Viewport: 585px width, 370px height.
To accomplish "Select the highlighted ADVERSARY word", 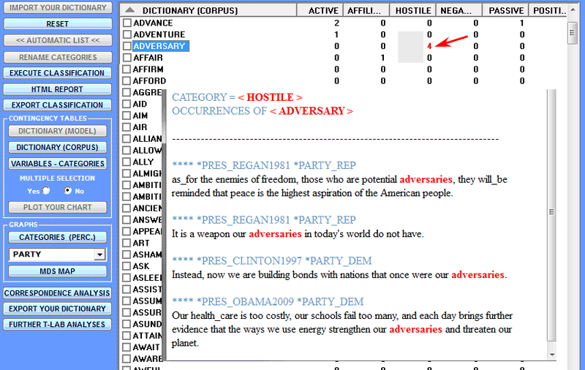I will 159,46.
